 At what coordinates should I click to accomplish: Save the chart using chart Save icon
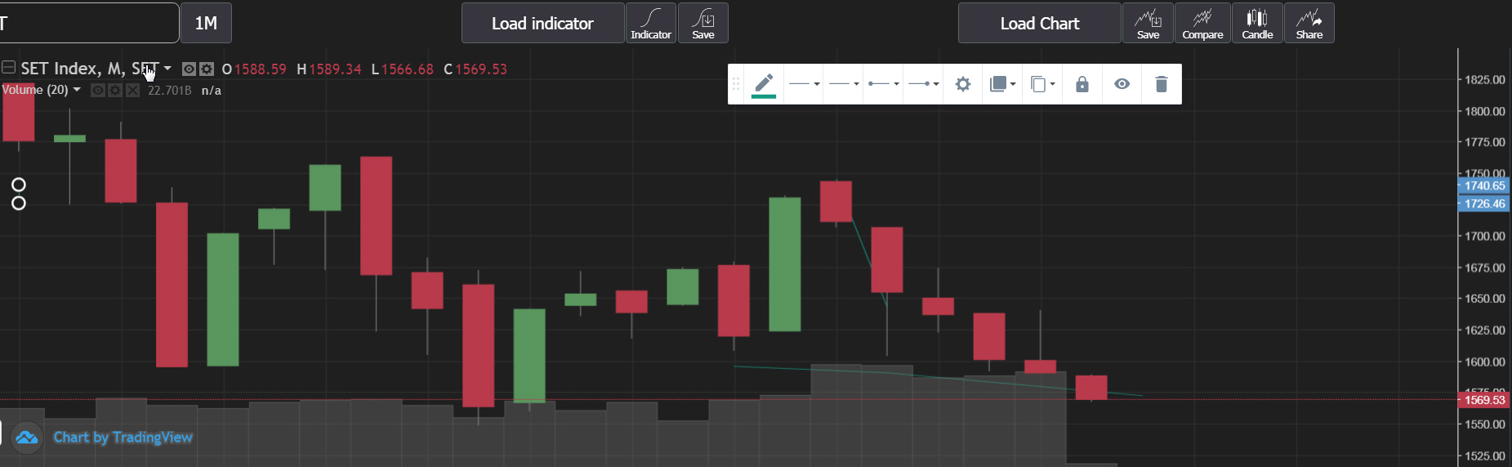[x=1148, y=23]
